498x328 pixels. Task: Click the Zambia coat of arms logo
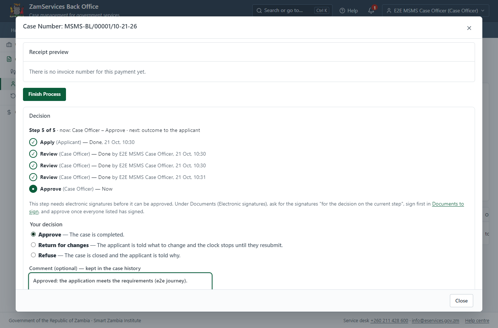coord(17,10)
